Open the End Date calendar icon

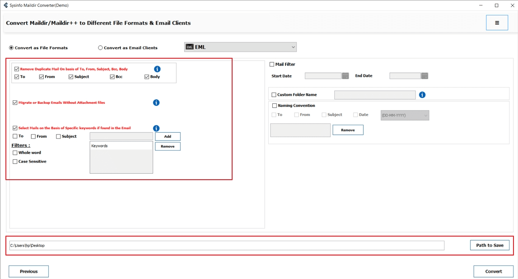tap(425, 76)
